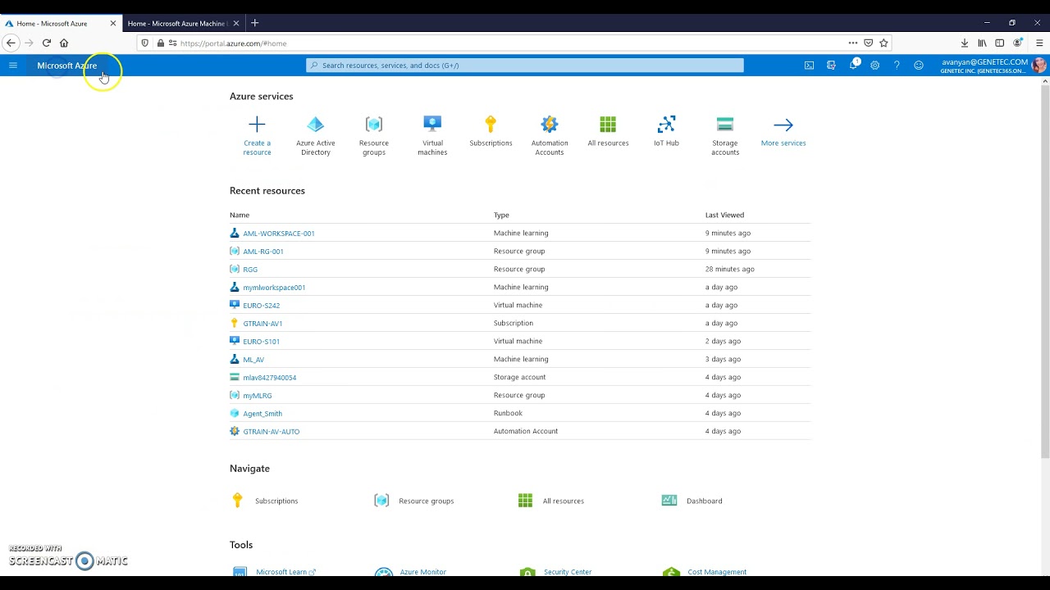Viewport: 1050px width, 590px height.
Task: Click the Type column header
Action: [501, 215]
